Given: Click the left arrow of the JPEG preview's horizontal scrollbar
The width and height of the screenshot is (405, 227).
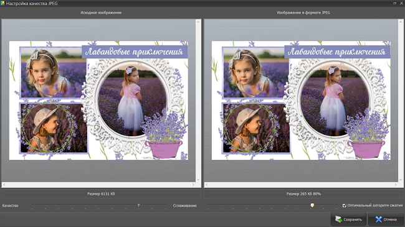Looking at the screenshot, I should [206, 185].
